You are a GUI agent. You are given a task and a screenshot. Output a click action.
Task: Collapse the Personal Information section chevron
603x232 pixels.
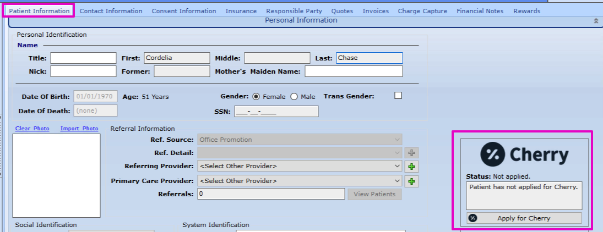click(595, 21)
